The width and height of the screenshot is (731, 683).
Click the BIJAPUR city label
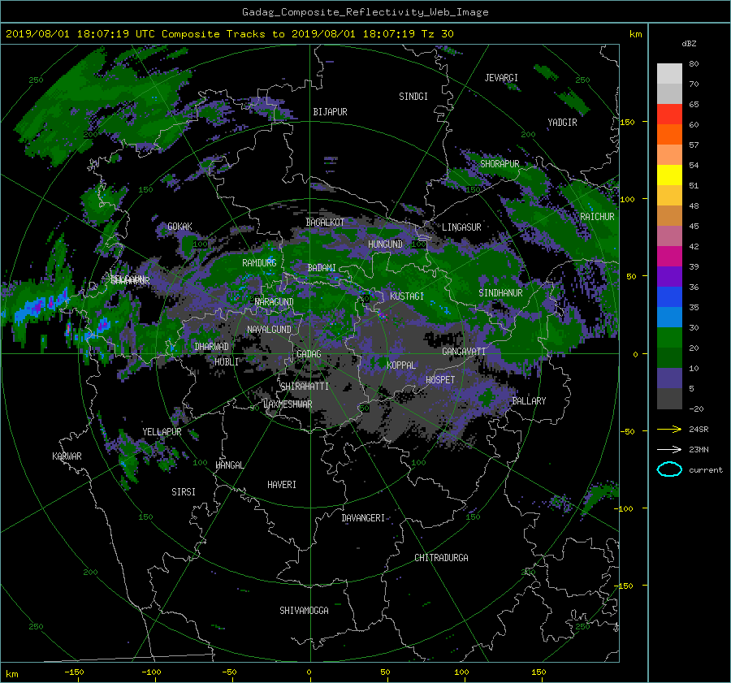tap(330, 112)
